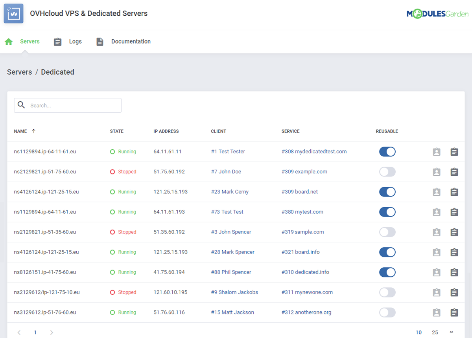Screen dimensions: 472x338
Task: Open client badge icon for example.com row
Action: click(437, 172)
